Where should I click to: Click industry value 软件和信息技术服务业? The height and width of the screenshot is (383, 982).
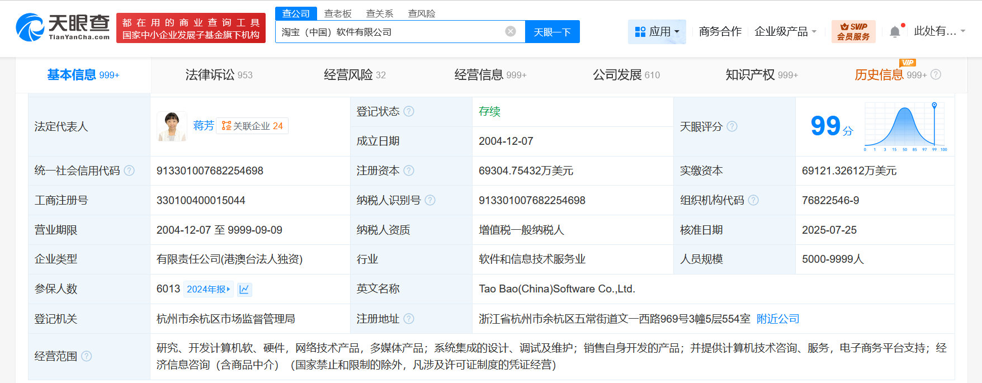532,259
